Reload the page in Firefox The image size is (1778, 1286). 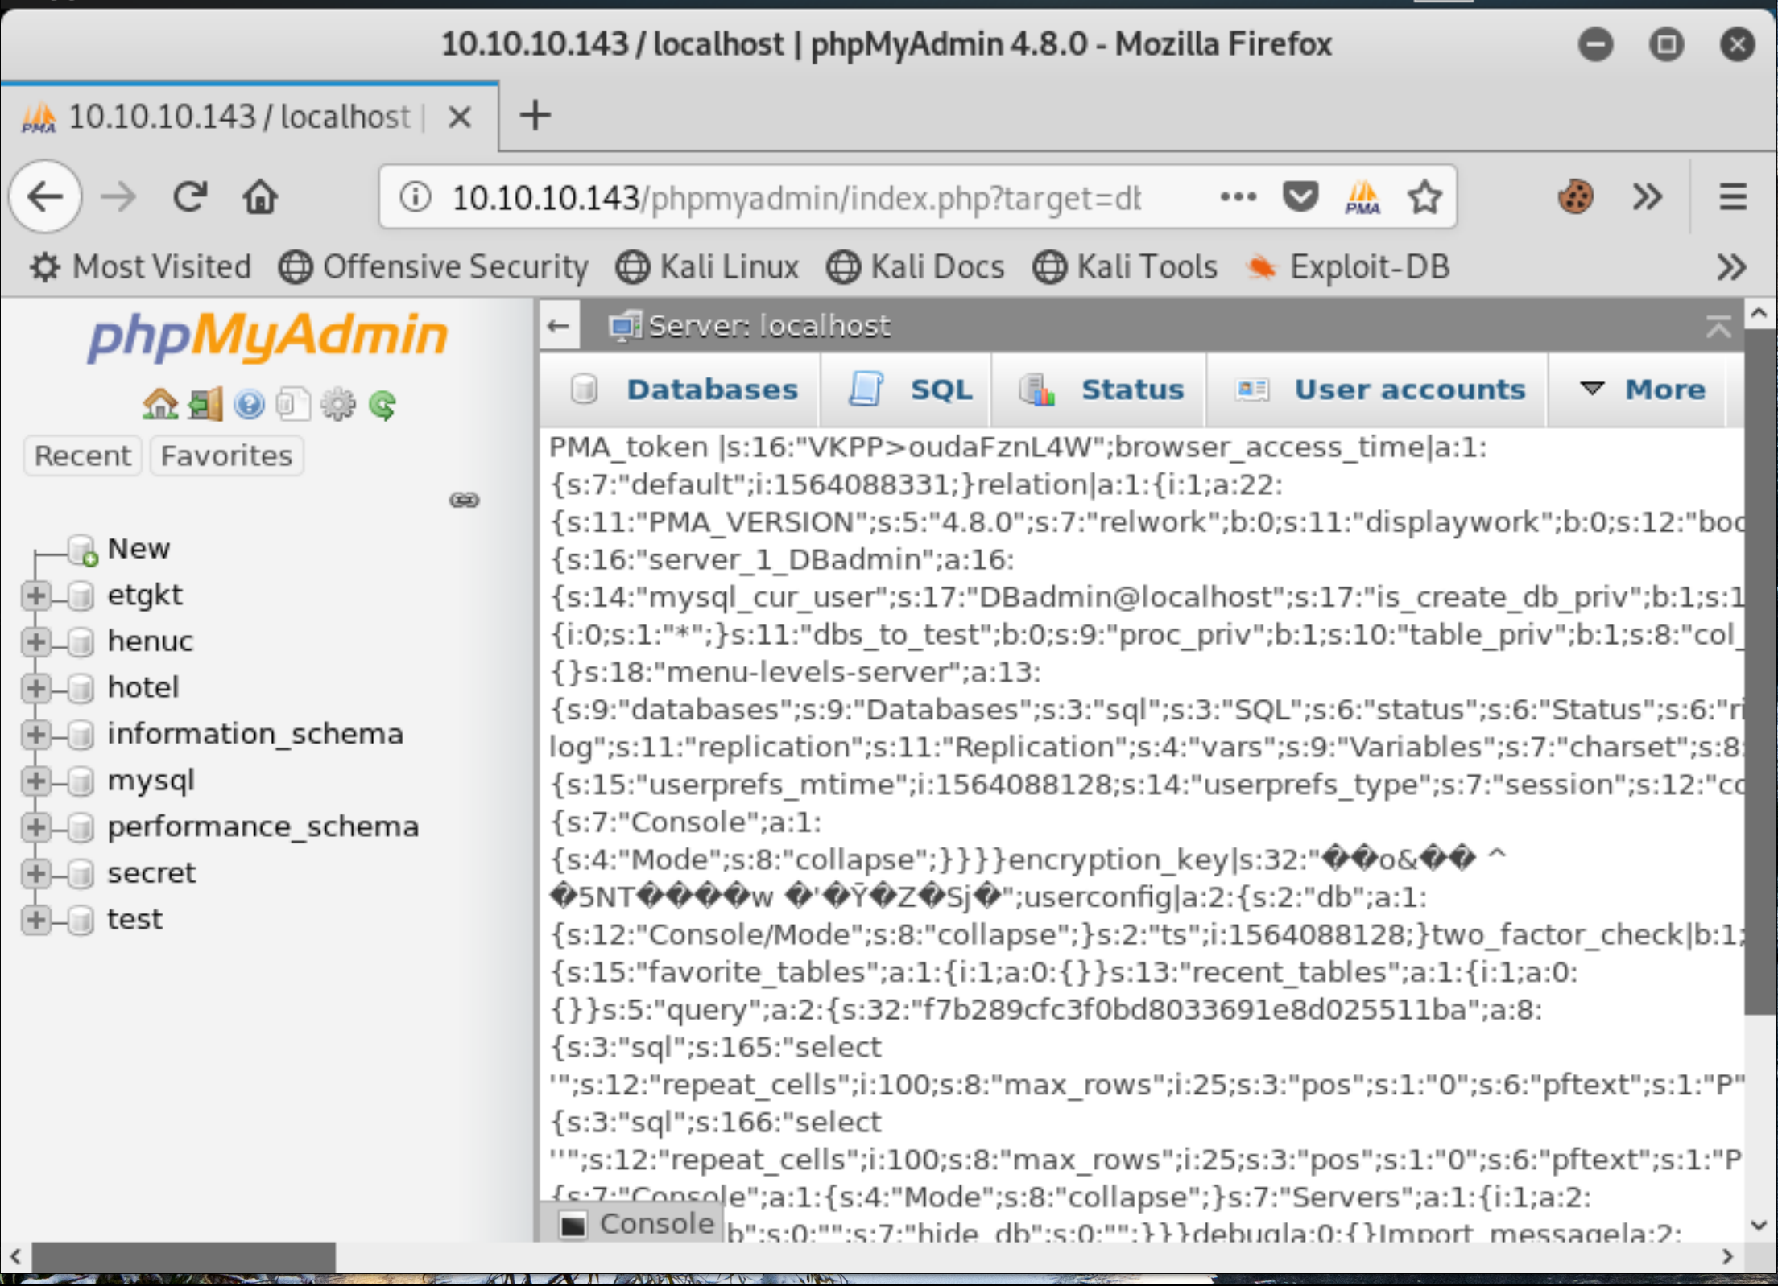pos(191,196)
